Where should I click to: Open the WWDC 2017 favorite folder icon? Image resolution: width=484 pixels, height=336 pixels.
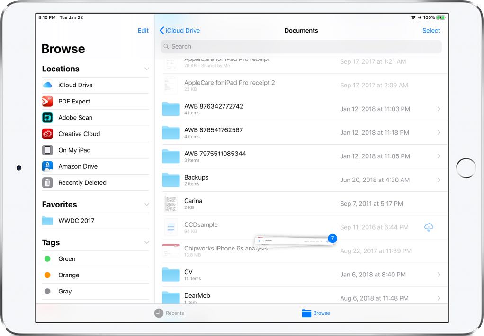point(47,220)
